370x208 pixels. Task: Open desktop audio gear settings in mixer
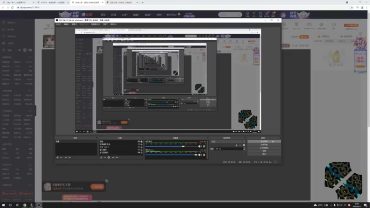204,147
